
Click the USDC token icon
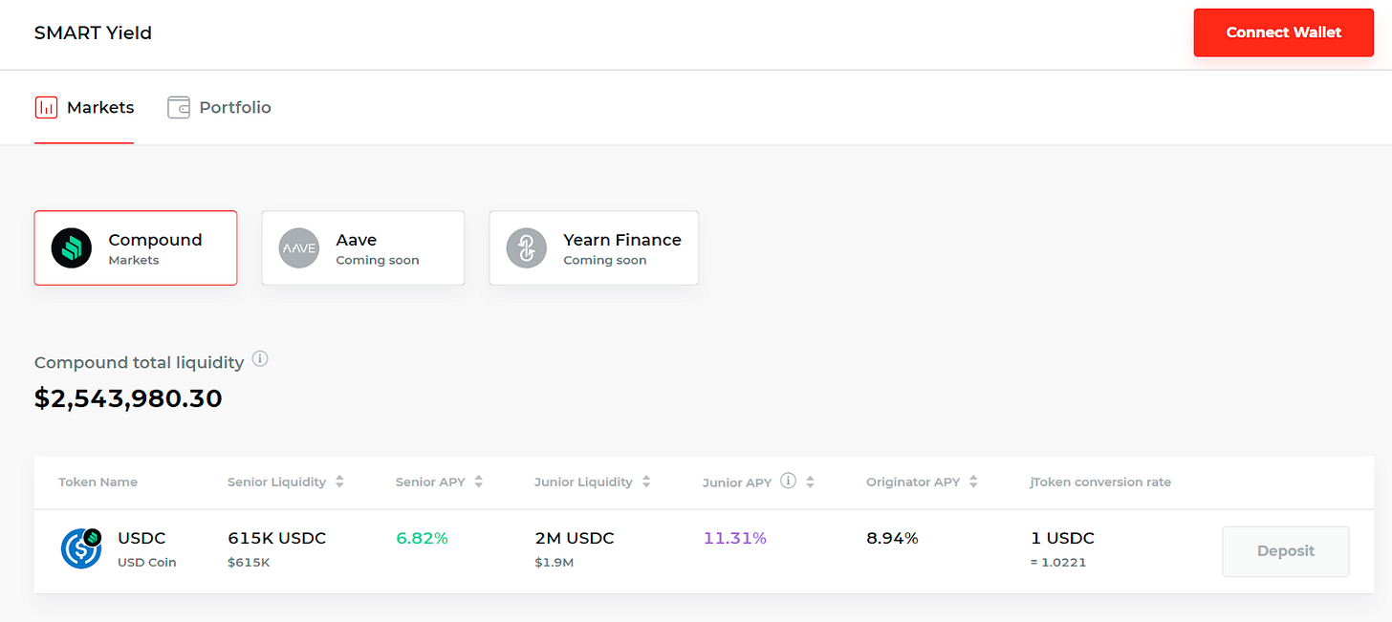coord(81,548)
